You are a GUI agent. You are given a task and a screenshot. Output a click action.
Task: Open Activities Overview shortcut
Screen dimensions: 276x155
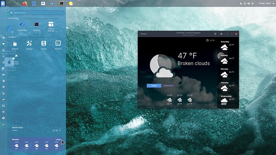[x=15, y=60]
